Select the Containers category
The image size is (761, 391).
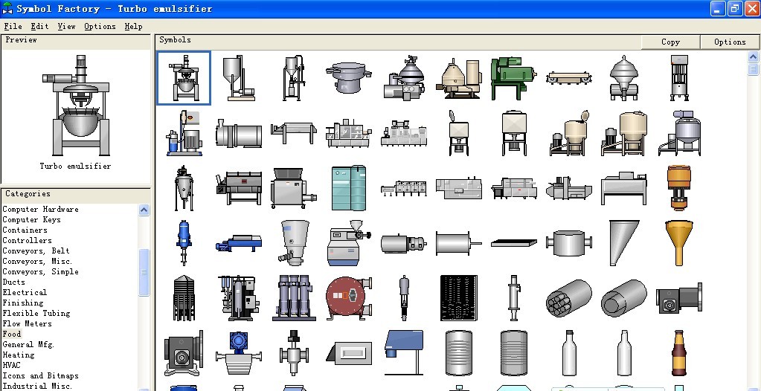point(25,230)
